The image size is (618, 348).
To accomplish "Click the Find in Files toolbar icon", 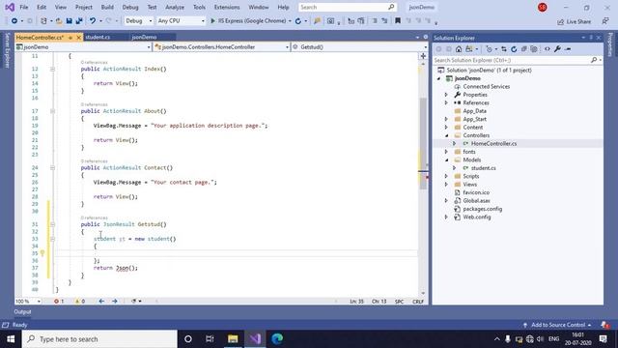I will [x=317, y=21].
